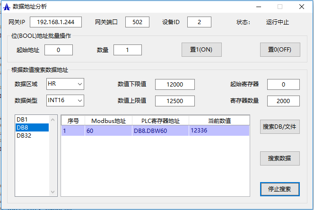314x210 pixels.
Task: Click the 寄存器数量 input field
Action: tap(283, 101)
